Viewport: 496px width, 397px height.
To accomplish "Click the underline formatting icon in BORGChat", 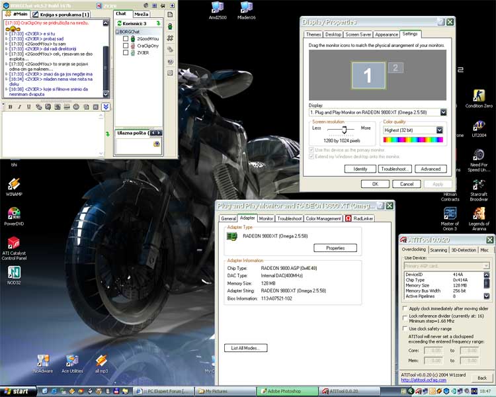I will (x=29, y=107).
